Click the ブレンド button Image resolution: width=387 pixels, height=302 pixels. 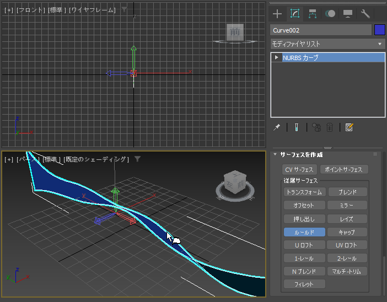347,192
